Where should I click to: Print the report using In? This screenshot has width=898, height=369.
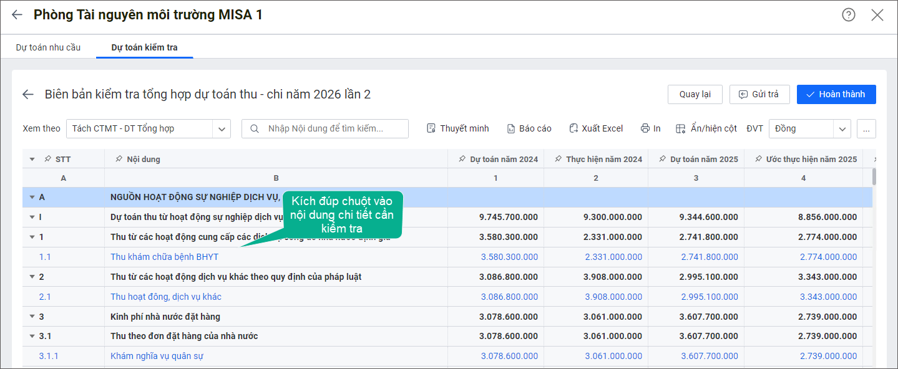tap(650, 128)
